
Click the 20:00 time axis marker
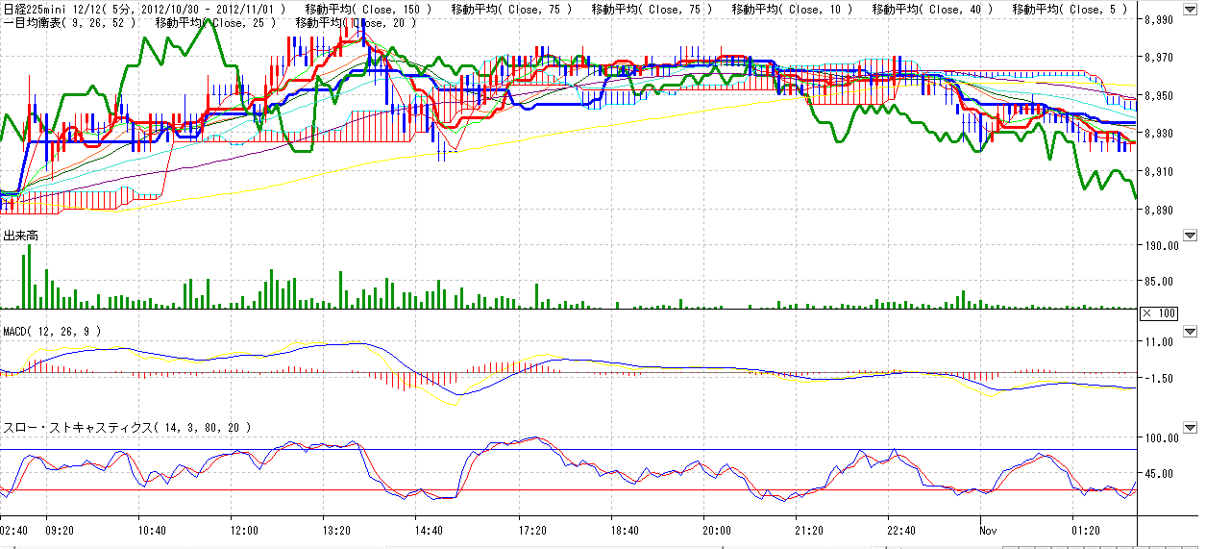[717, 531]
